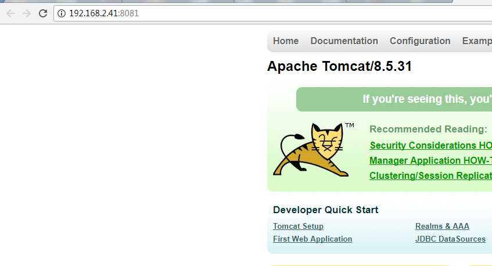Click the Apache Tomcat/8.5.31 heading
This screenshot has height=266, width=492.
(x=339, y=66)
